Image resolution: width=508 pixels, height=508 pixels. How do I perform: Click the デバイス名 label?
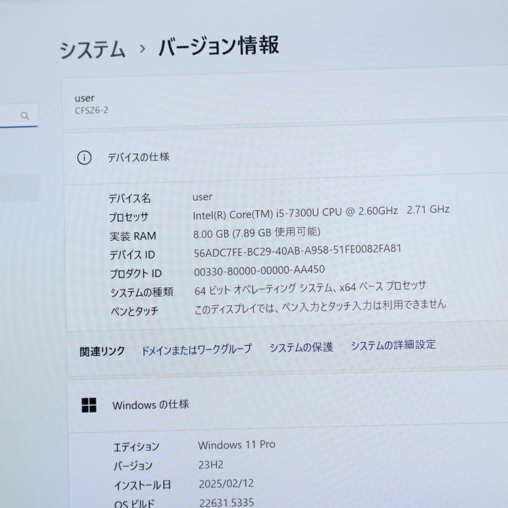(130, 198)
